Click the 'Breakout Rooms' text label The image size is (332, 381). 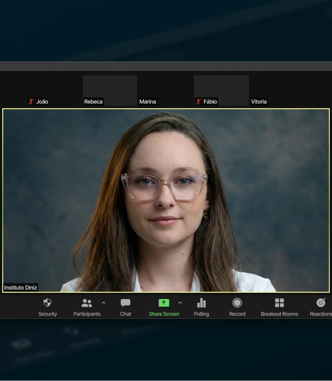pos(279,314)
